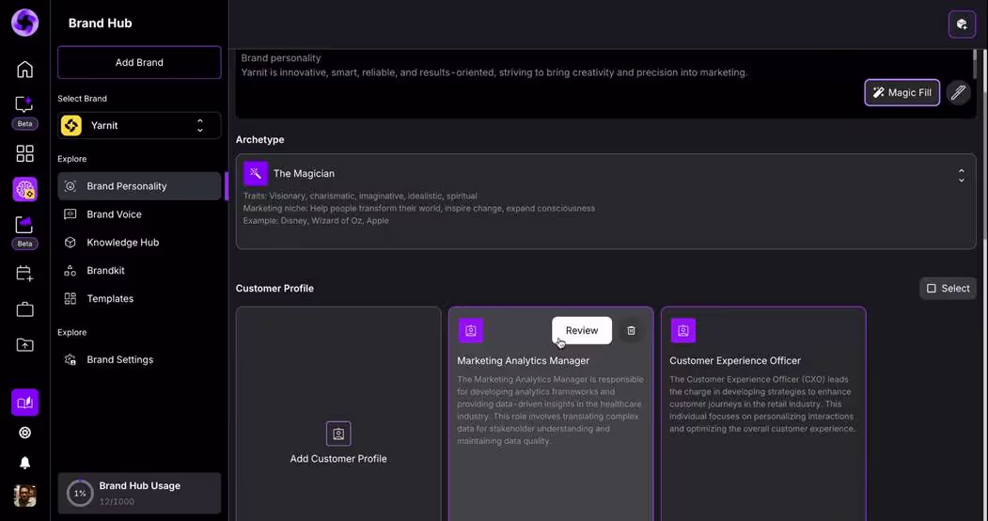Open the Customer Experience Officer card title
Image resolution: width=988 pixels, height=521 pixels.
point(735,361)
